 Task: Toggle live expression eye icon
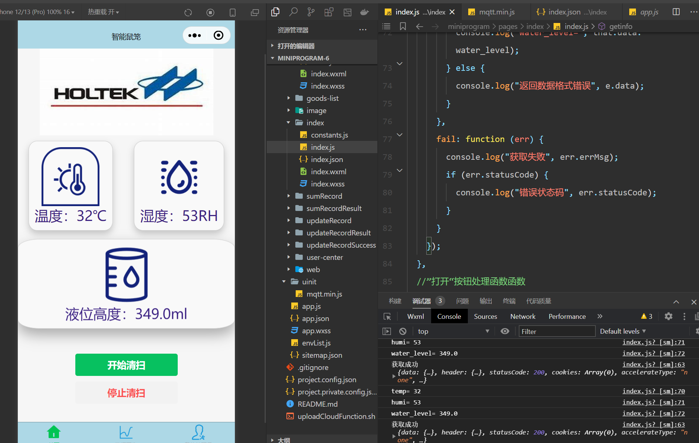pos(505,331)
